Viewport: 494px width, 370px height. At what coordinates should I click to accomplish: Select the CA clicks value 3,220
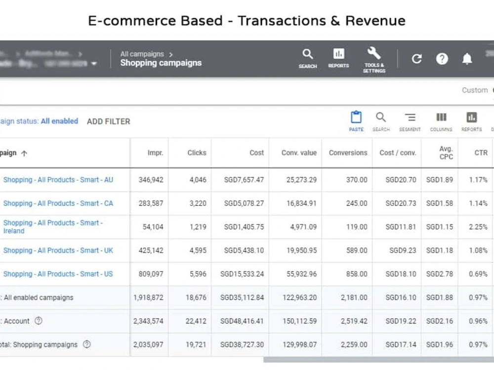[198, 204]
